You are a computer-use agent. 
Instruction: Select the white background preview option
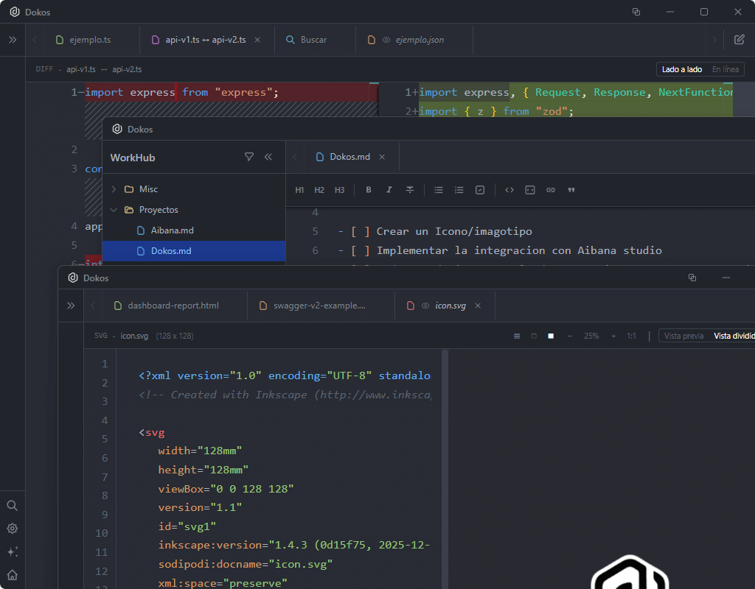pos(551,336)
